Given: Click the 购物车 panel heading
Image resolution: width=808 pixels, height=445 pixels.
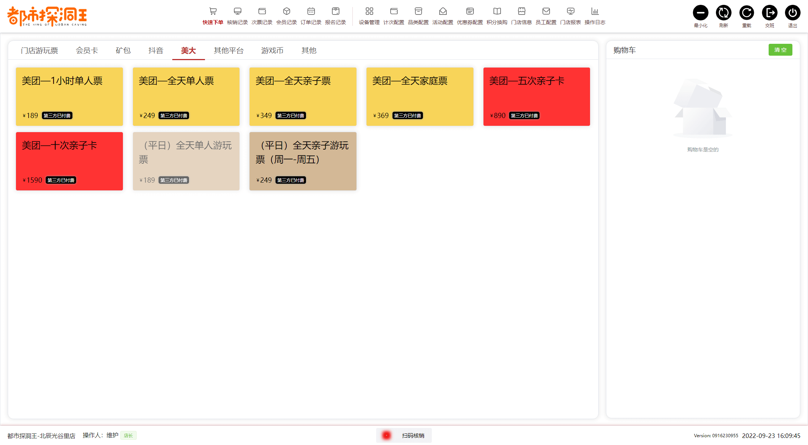Looking at the screenshot, I should click(x=625, y=50).
